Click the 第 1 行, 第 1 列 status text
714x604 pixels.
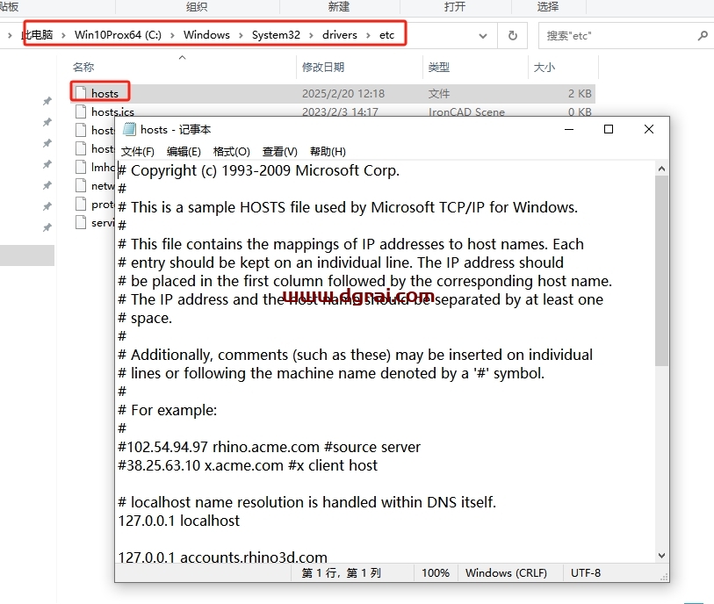(x=341, y=573)
